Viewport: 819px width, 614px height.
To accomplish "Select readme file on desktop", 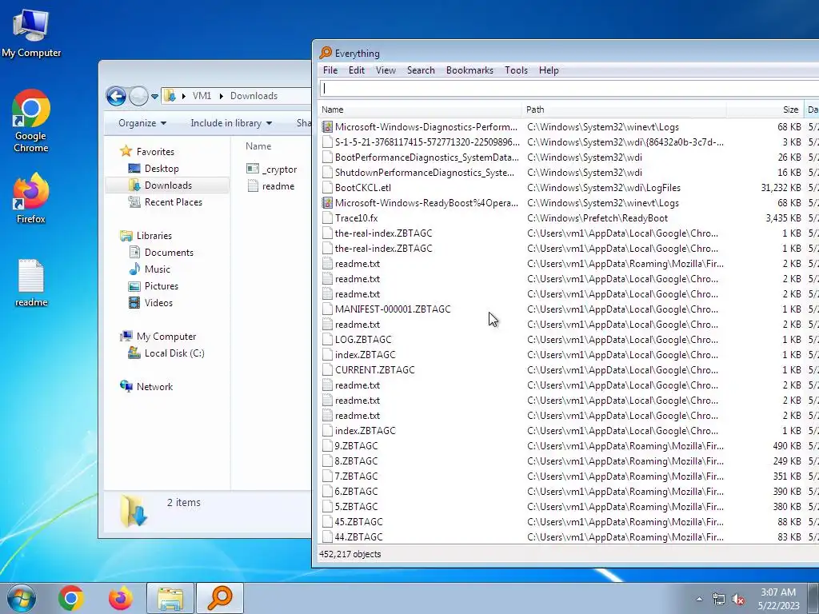I will click(x=31, y=282).
